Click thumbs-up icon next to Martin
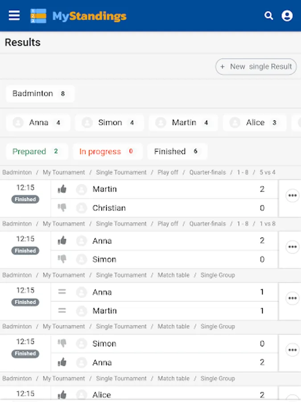The width and height of the screenshot is (301, 402). pos(62,189)
